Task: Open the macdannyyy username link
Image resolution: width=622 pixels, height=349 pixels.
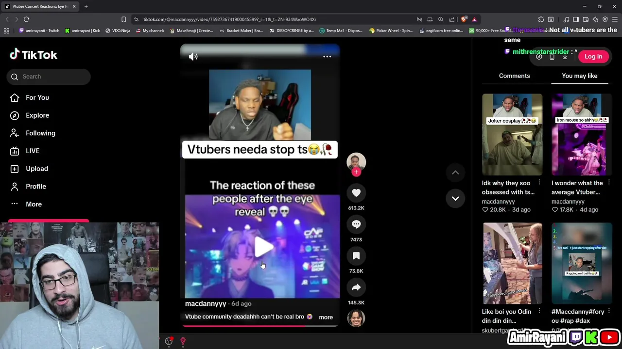Action: tap(206, 304)
